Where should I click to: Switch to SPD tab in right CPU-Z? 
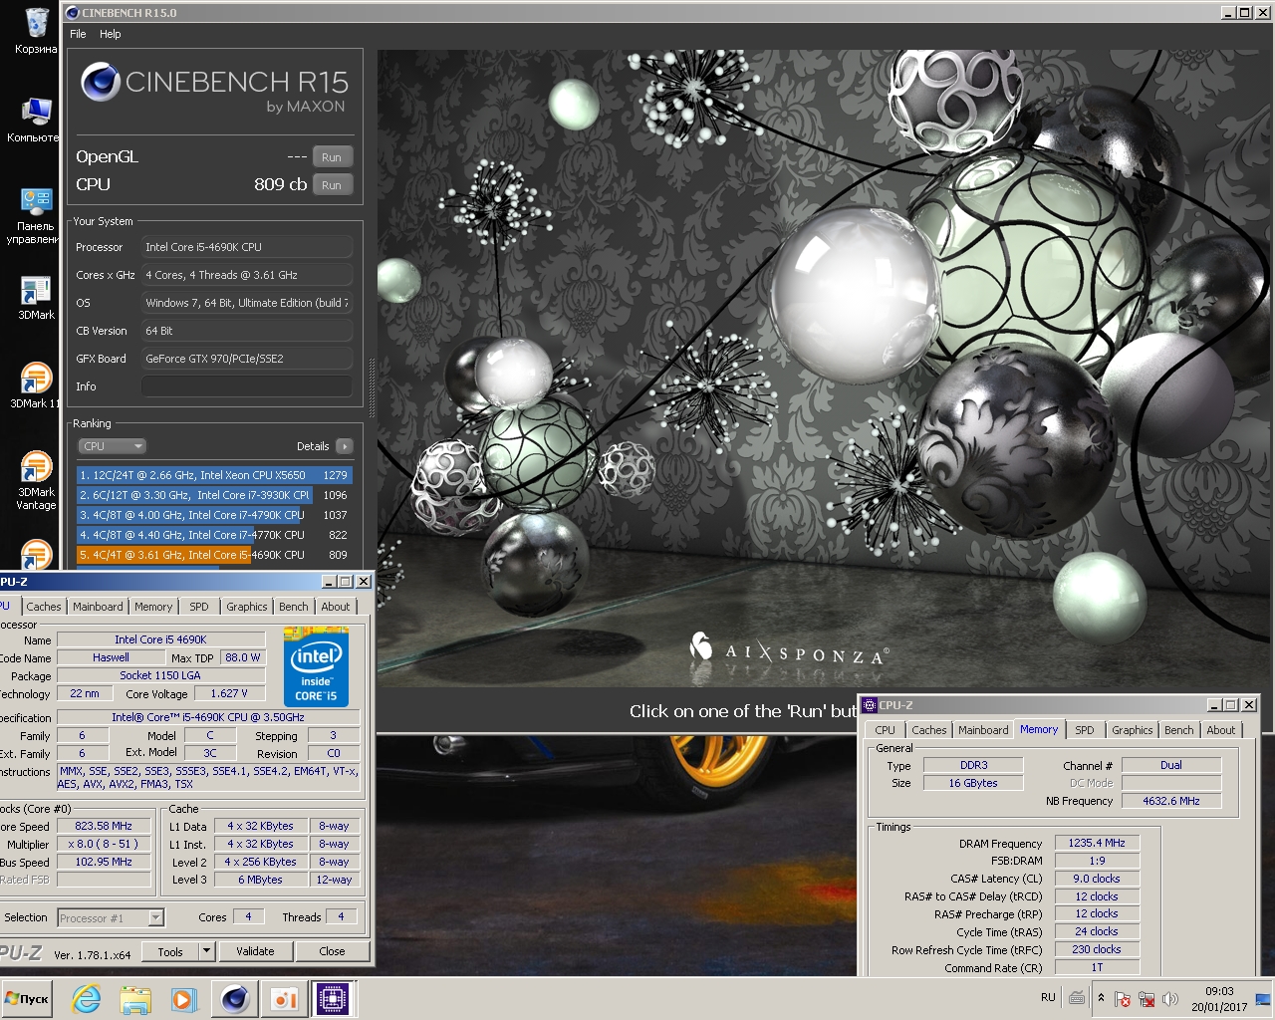tap(1085, 730)
